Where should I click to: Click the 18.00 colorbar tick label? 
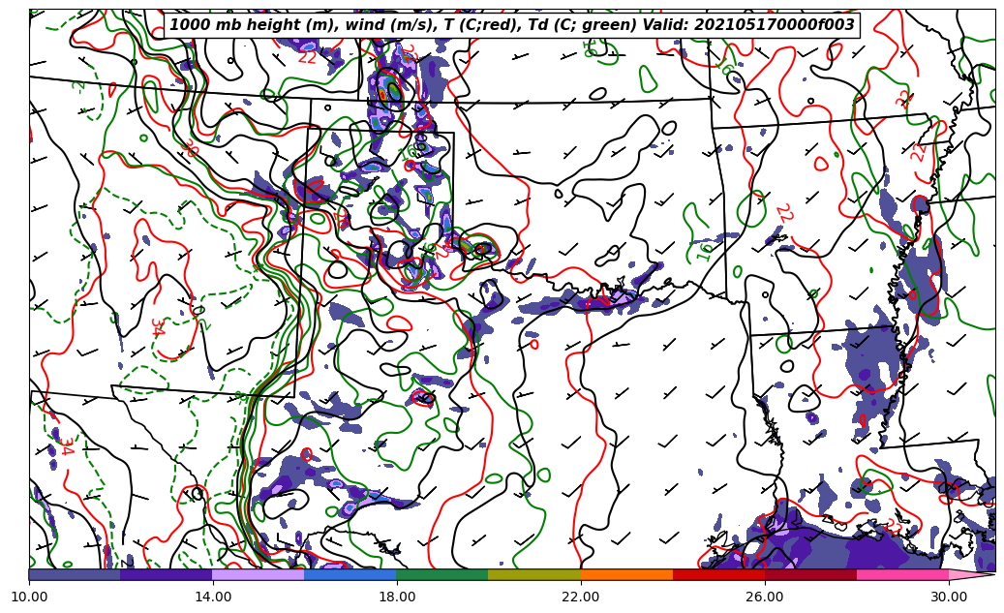pos(397,597)
